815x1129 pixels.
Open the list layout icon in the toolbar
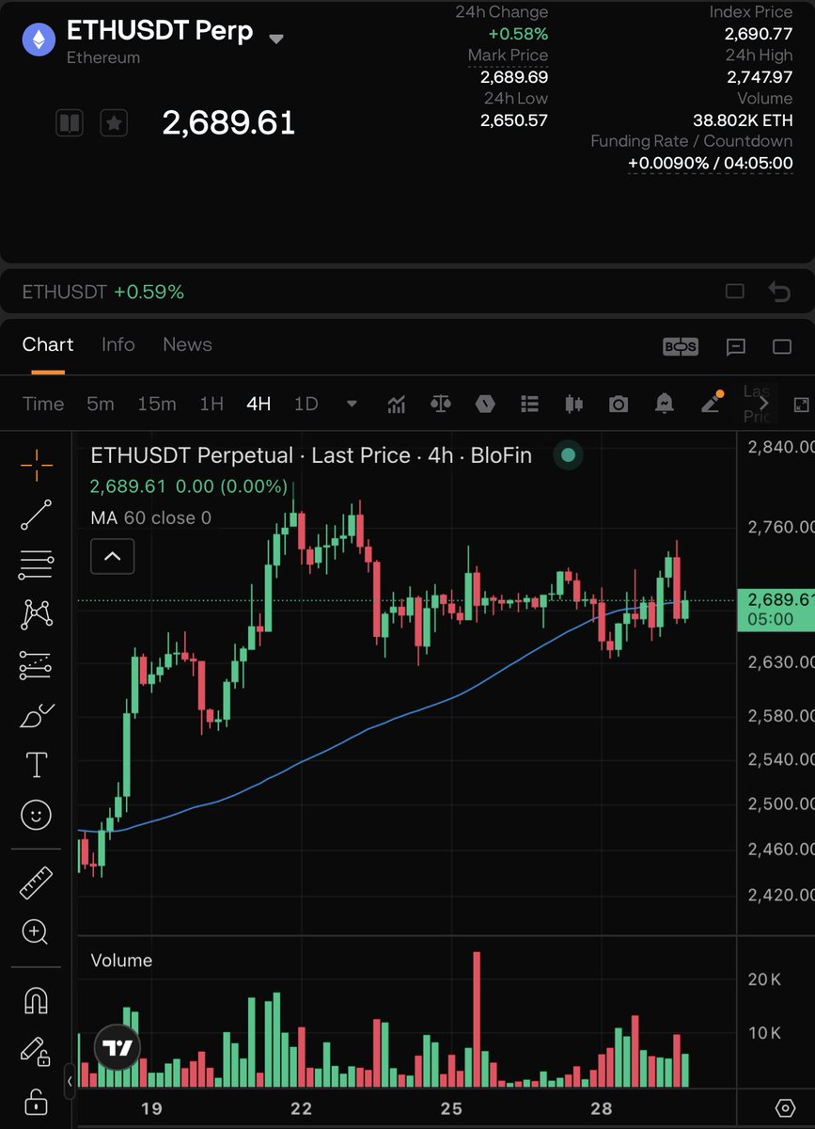click(529, 404)
